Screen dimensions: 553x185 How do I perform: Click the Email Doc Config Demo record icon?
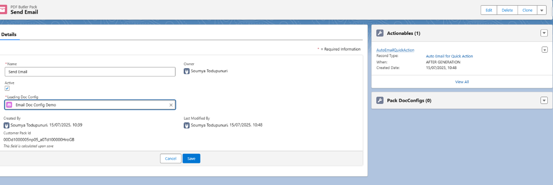tap(9, 105)
